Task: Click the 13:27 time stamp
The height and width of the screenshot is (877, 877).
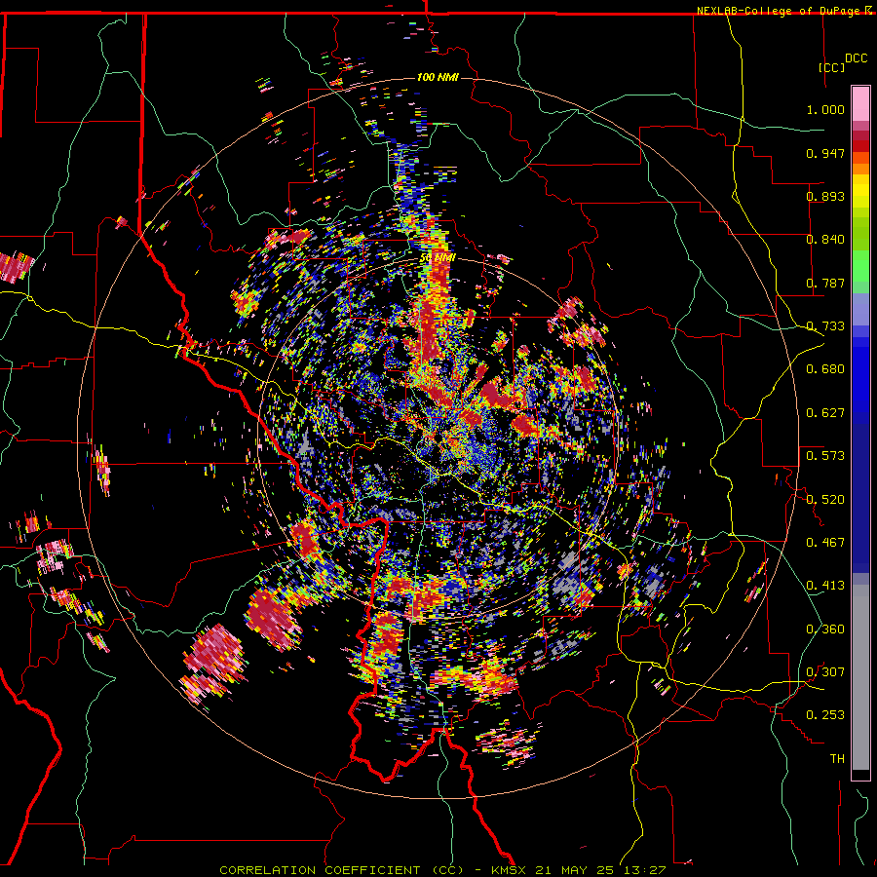Action: coord(644,870)
